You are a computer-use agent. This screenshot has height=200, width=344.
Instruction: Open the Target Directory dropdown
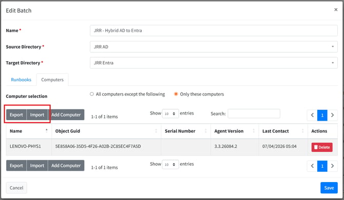coord(214,63)
